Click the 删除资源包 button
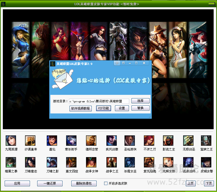The image size is (217, 192). pyautogui.click(x=84, y=183)
